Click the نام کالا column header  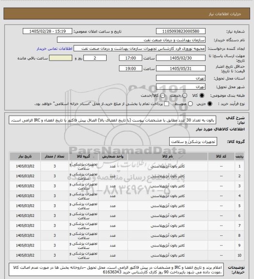point(168,156)
